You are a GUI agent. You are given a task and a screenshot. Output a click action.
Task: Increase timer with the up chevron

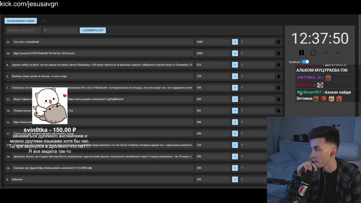click(325, 53)
